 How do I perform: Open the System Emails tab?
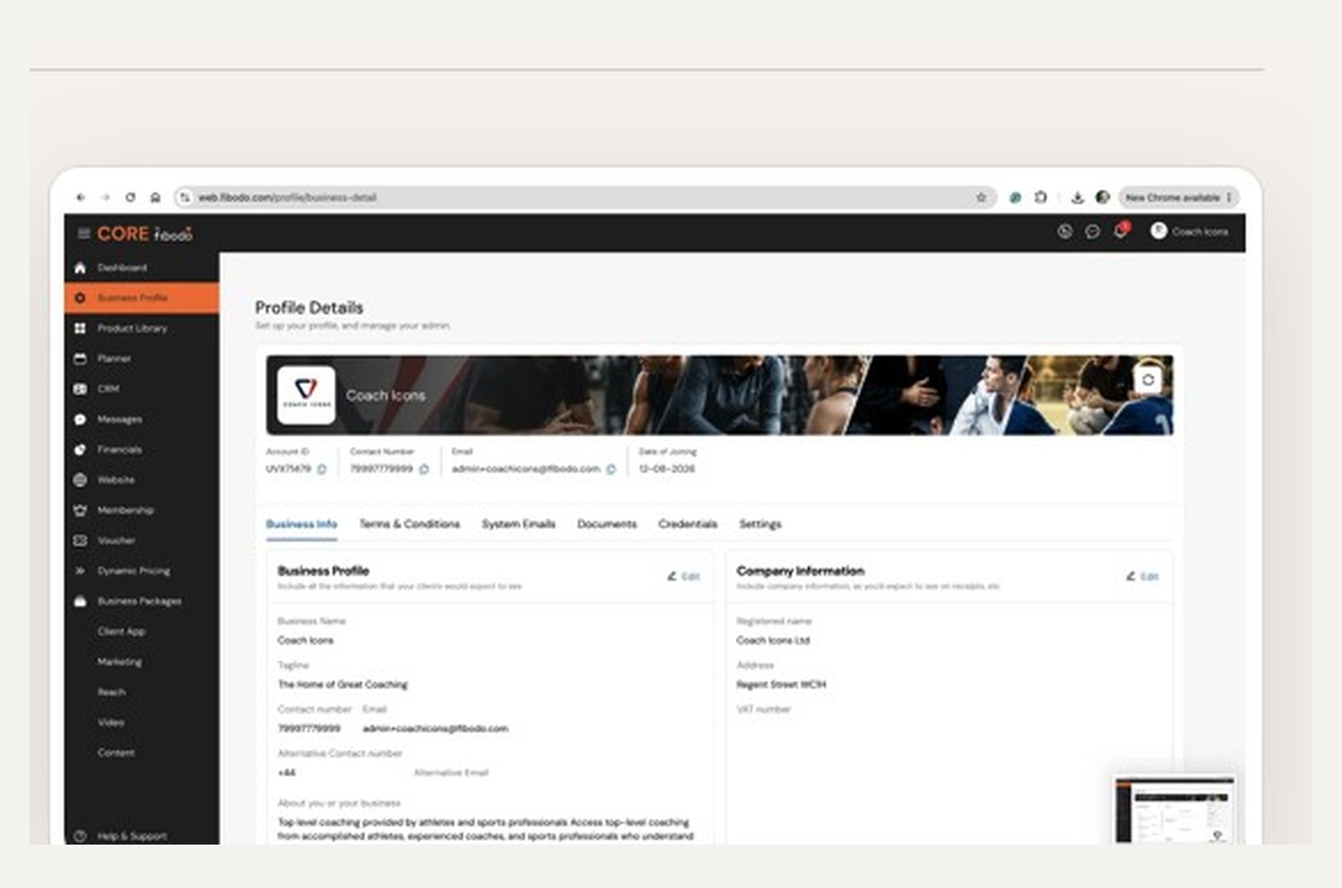click(x=519, y=524)
